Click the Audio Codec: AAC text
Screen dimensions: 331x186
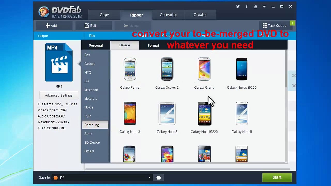(x=51, y=116)
